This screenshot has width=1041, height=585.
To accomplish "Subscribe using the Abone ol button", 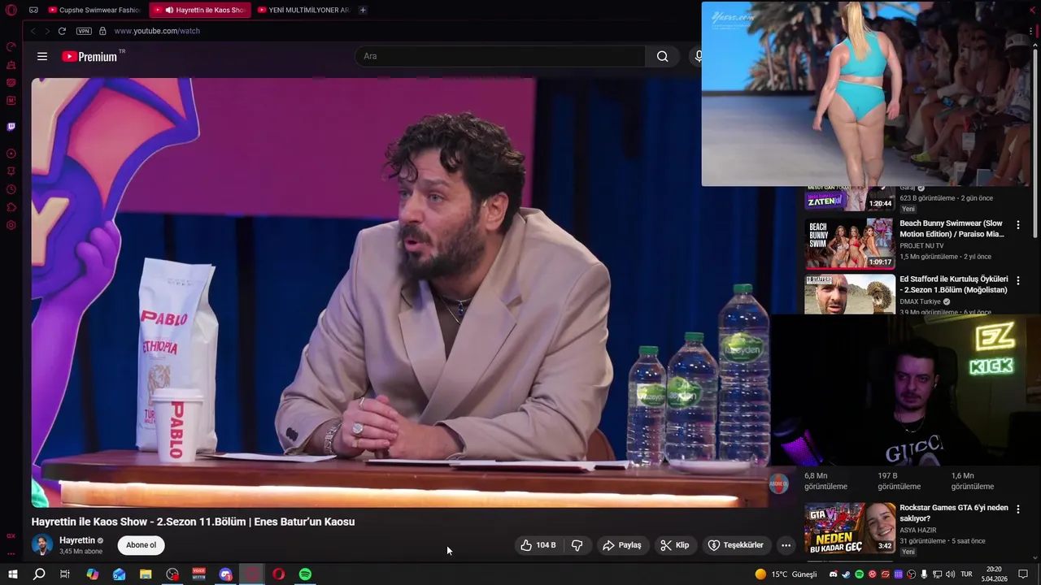I will [141, 545].
